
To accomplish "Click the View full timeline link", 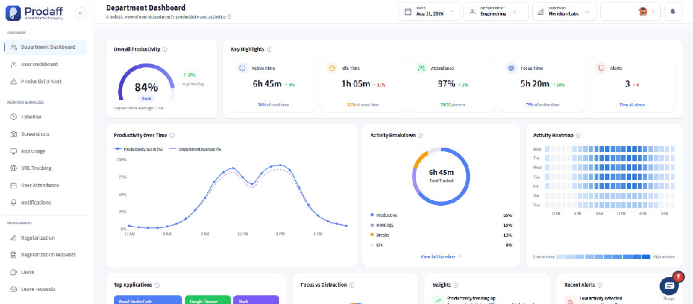I will click(441, 256).
